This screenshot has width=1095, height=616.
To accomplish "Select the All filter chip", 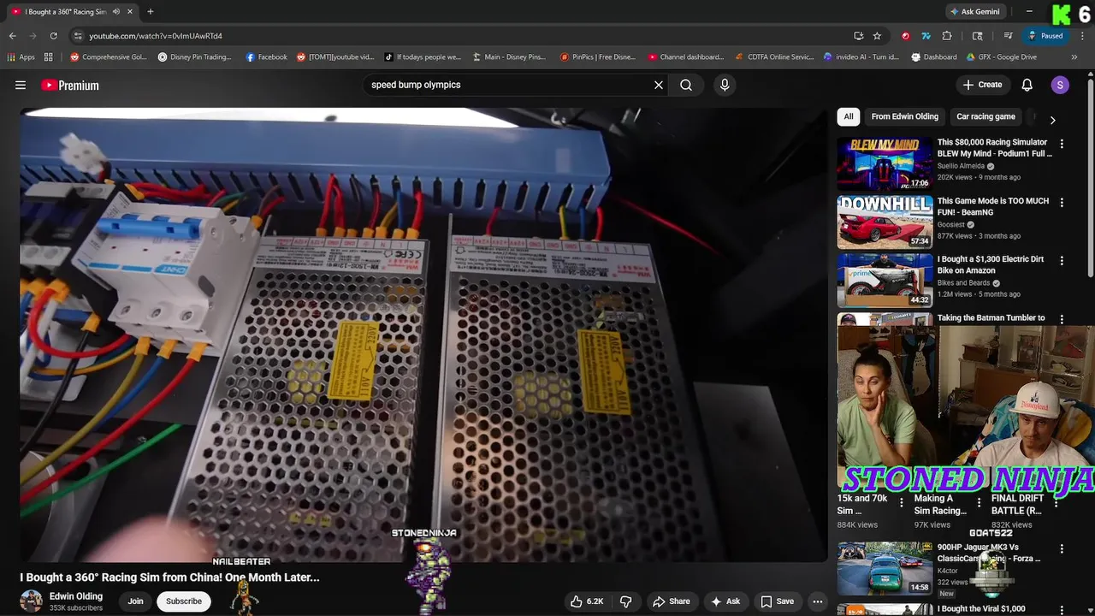I will tap(849, 116).
